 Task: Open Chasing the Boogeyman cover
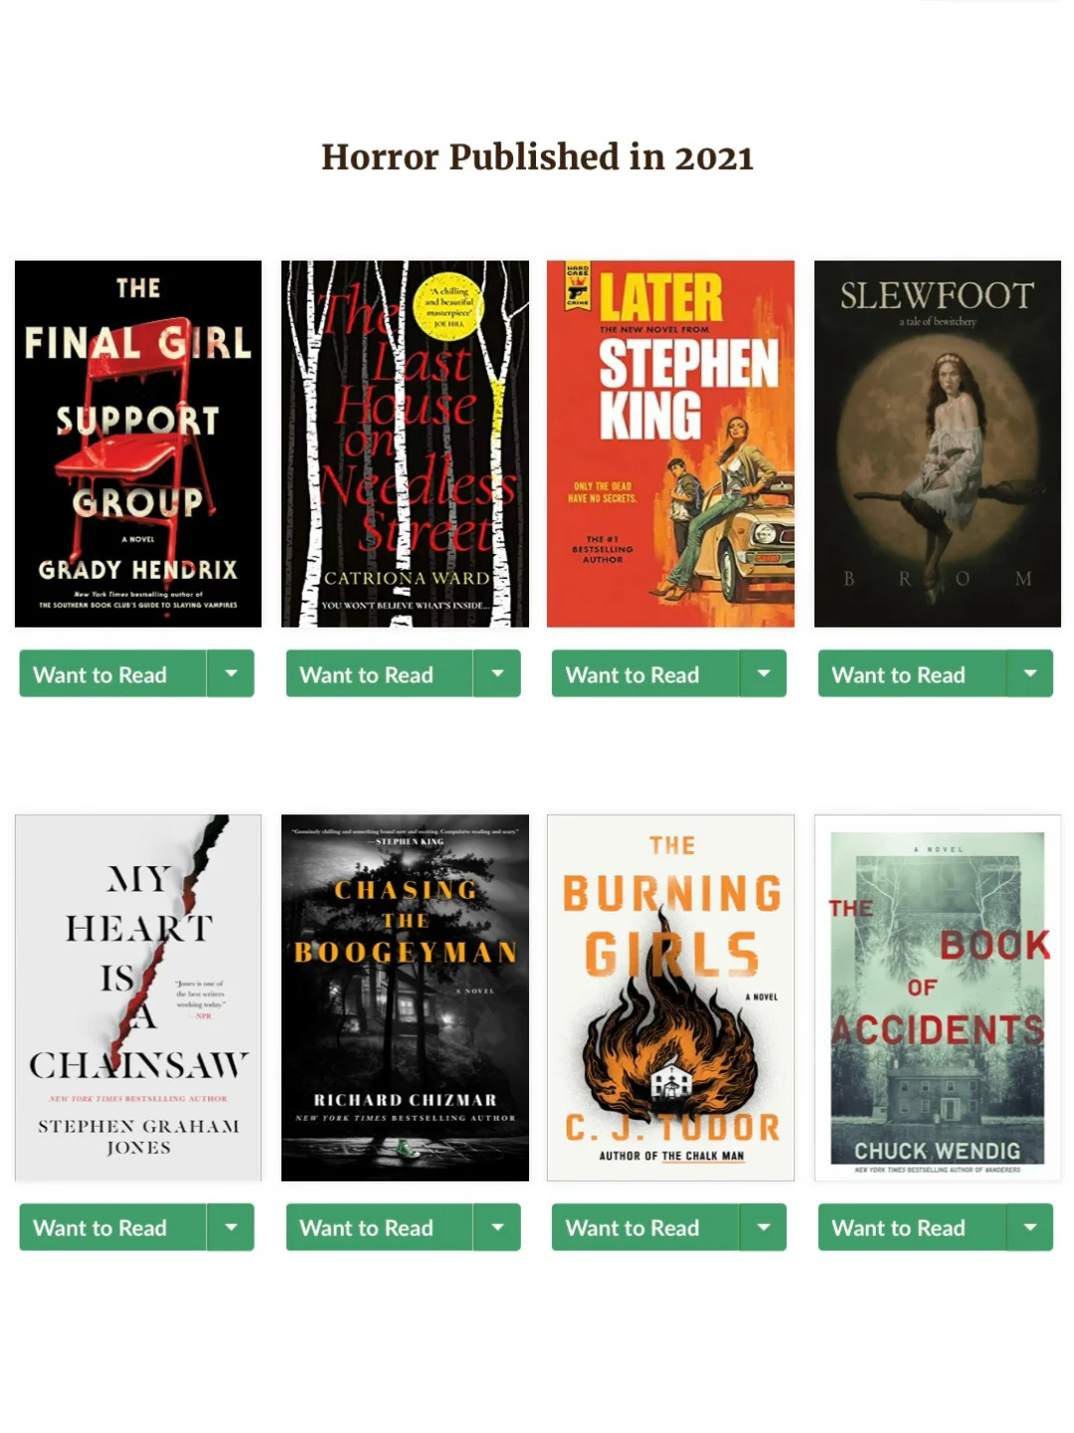(x=405, y=997)
